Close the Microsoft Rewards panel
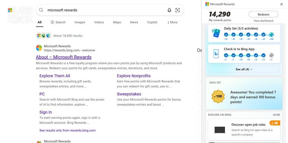 [x=282, y=4]
